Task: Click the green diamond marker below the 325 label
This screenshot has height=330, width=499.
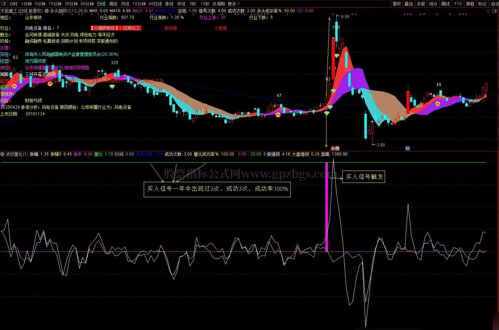Action: click(112, 87)
